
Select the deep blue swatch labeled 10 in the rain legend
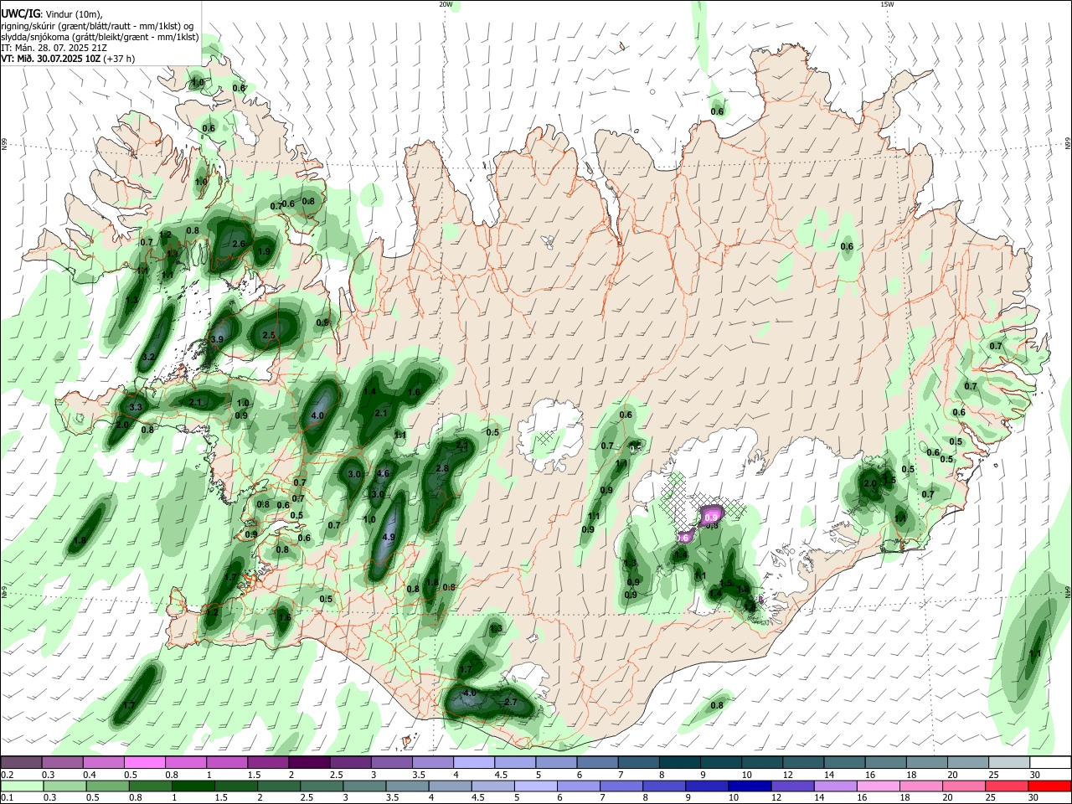pos(749,786)
